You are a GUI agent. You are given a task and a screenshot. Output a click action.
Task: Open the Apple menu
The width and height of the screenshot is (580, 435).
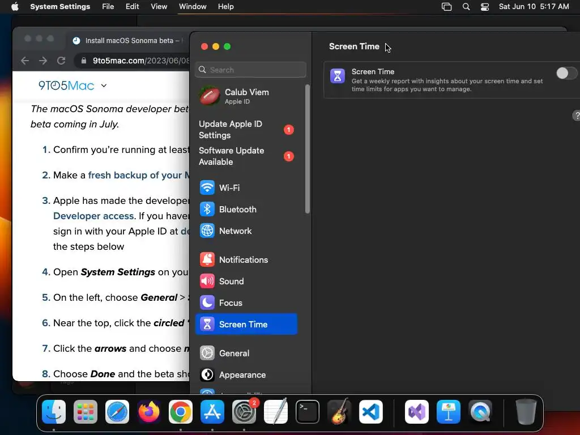(x=15, y=7)
